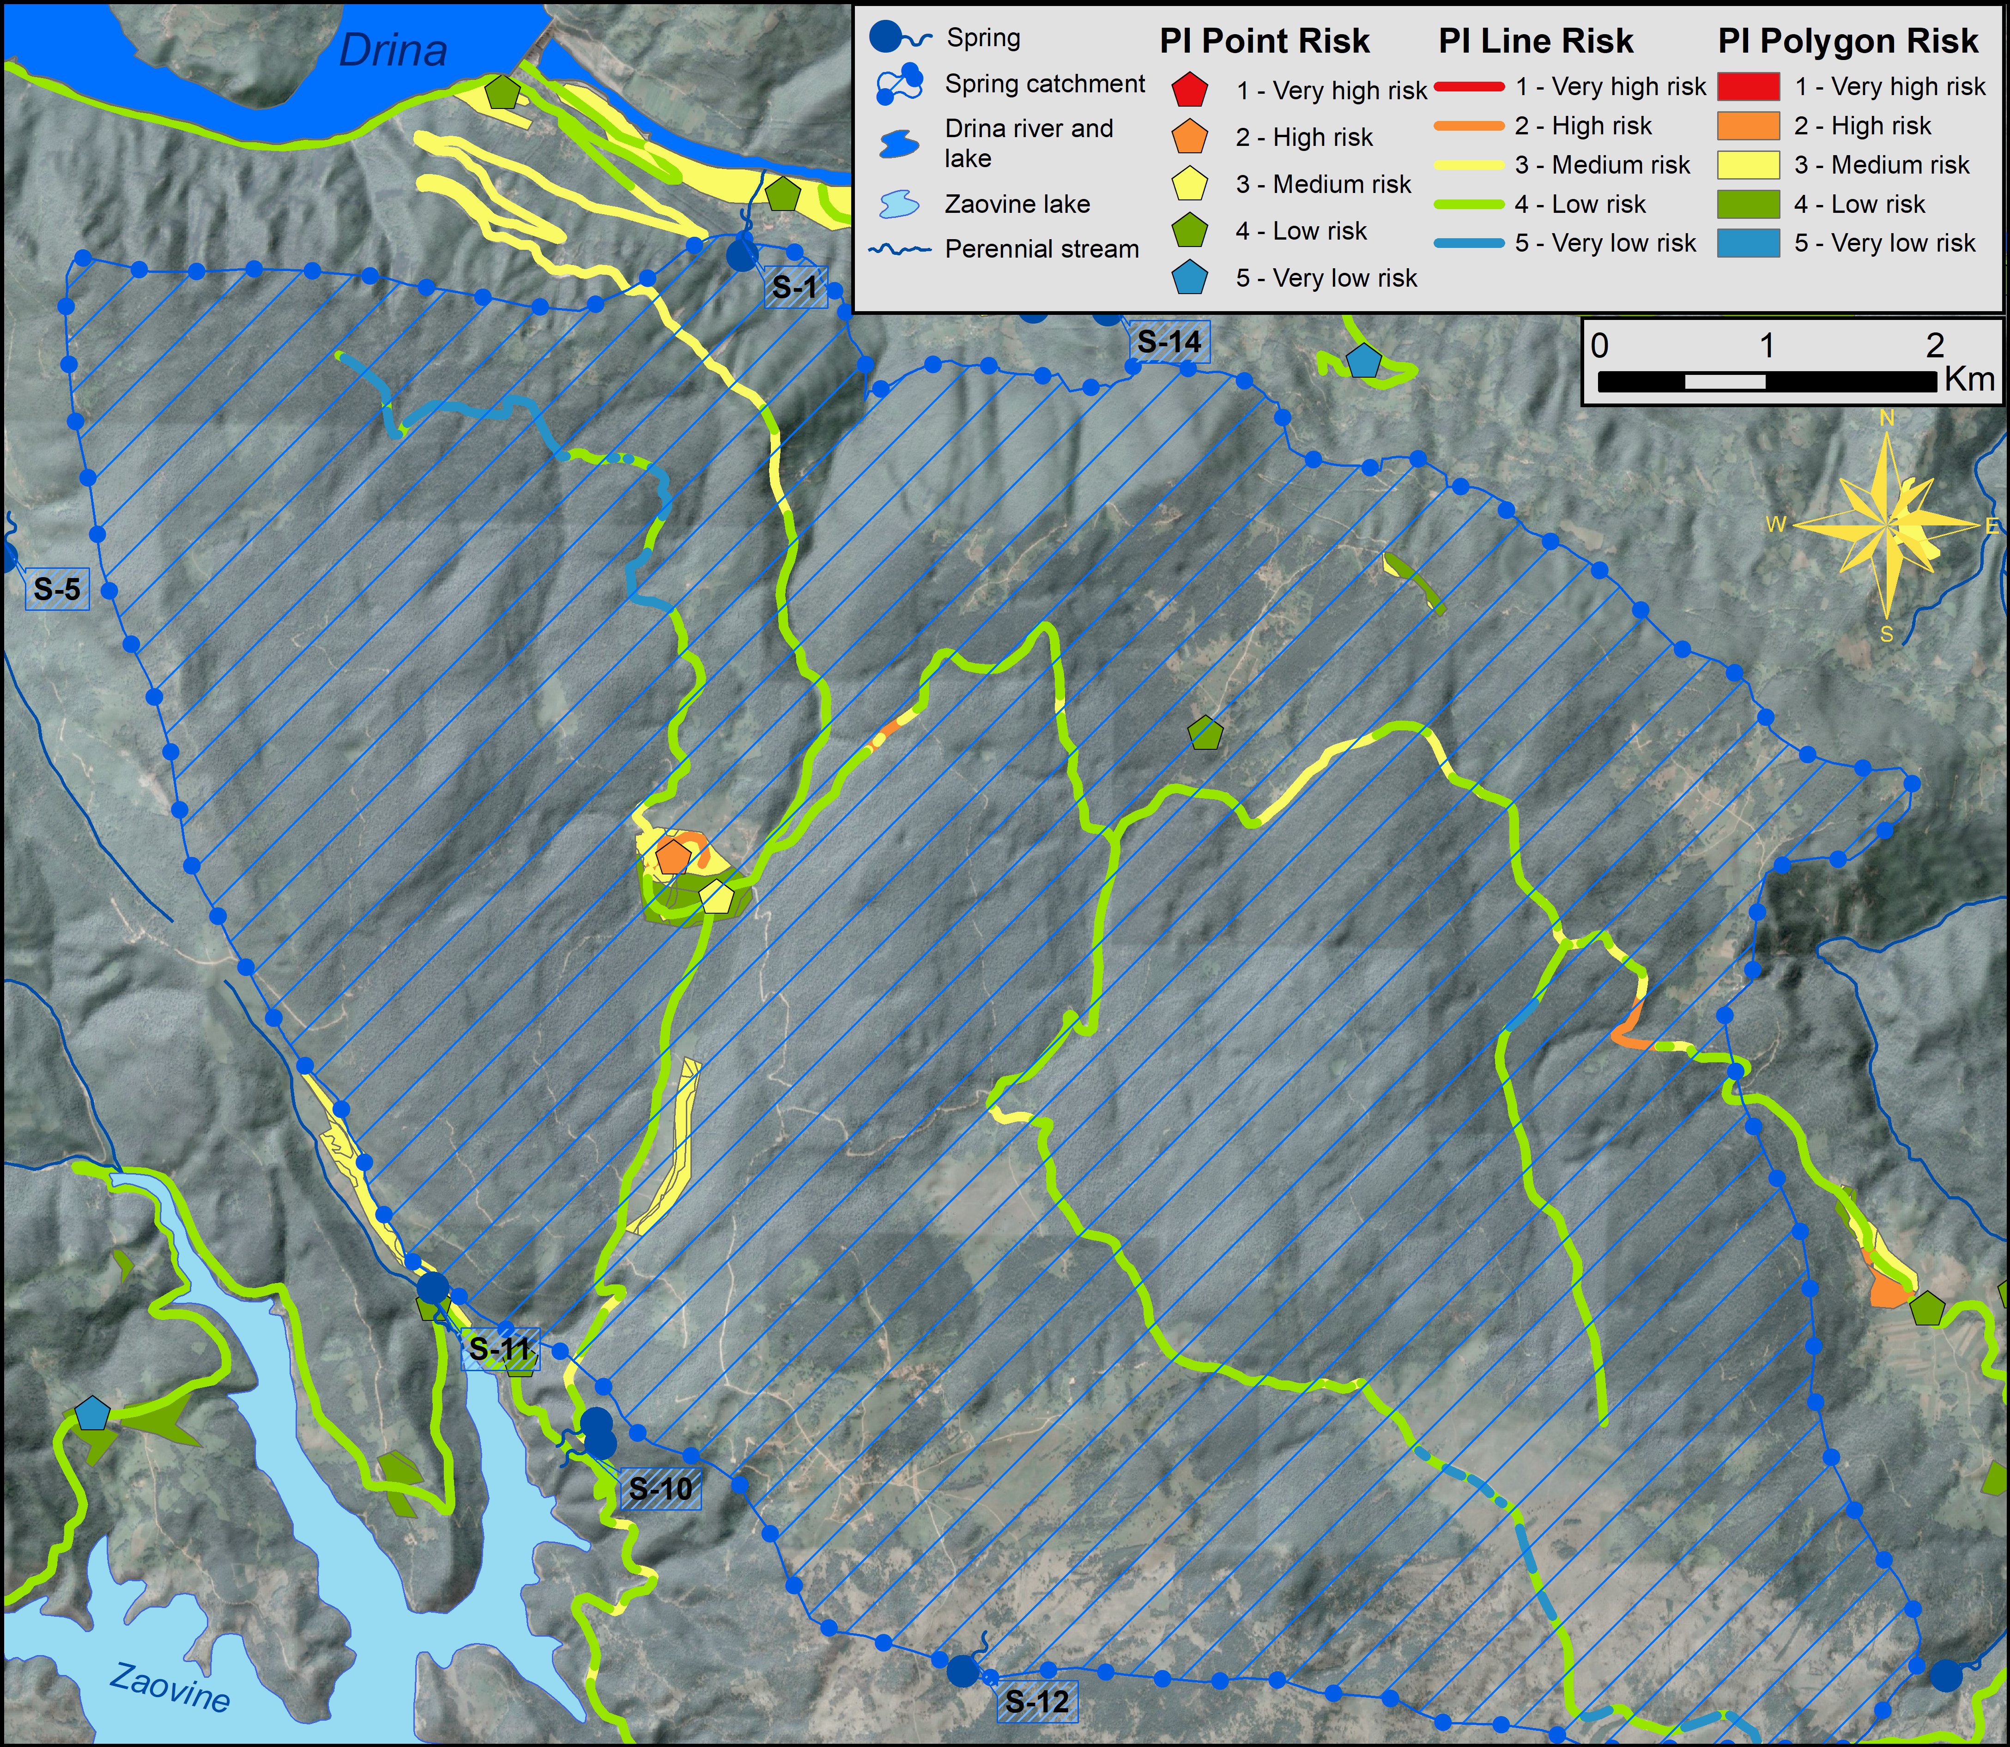2010x1747 pixels.
Task: Click the Spring catchment legend symbol
Action: 899,84
